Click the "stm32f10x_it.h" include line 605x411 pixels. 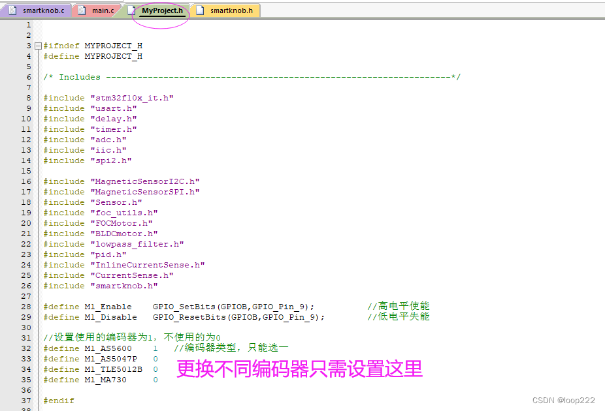coord(108,98)
